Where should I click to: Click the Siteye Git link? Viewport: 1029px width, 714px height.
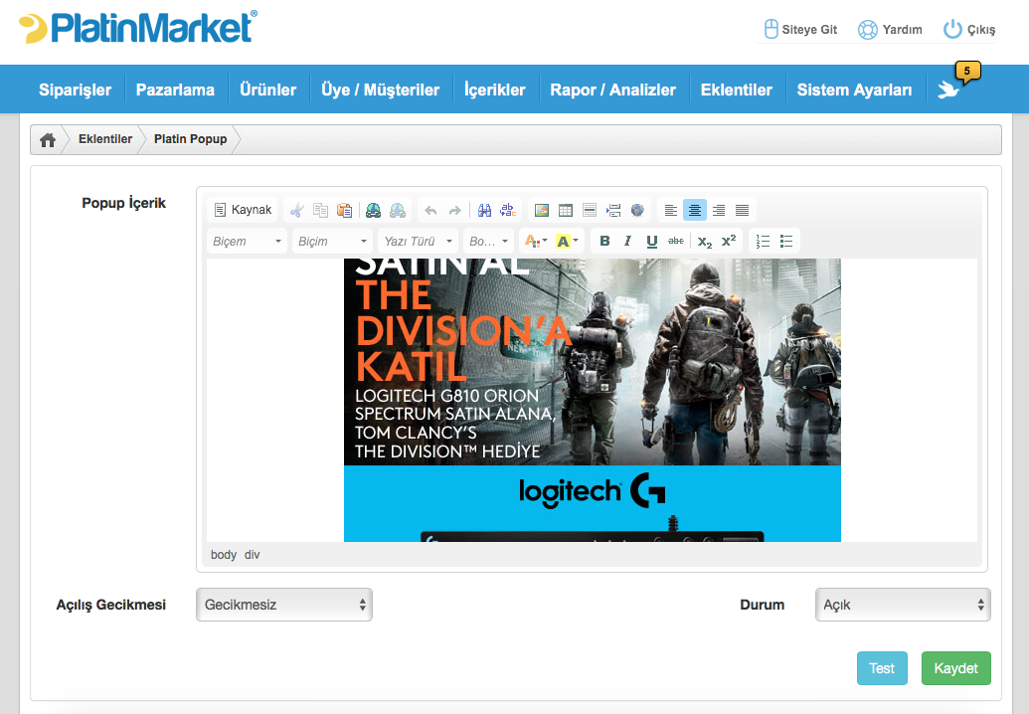point(801,30)
